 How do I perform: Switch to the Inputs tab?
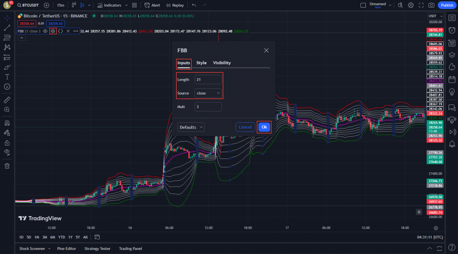coord(184,63)
